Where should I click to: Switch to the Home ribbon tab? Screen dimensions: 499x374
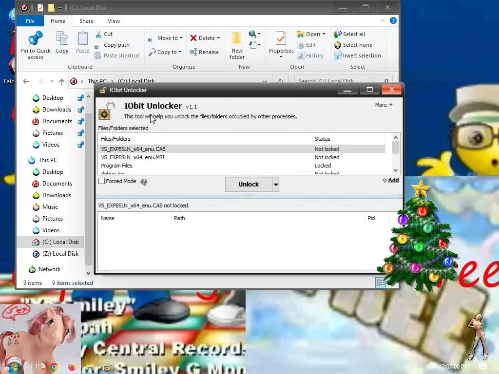(x=58, y=21)
